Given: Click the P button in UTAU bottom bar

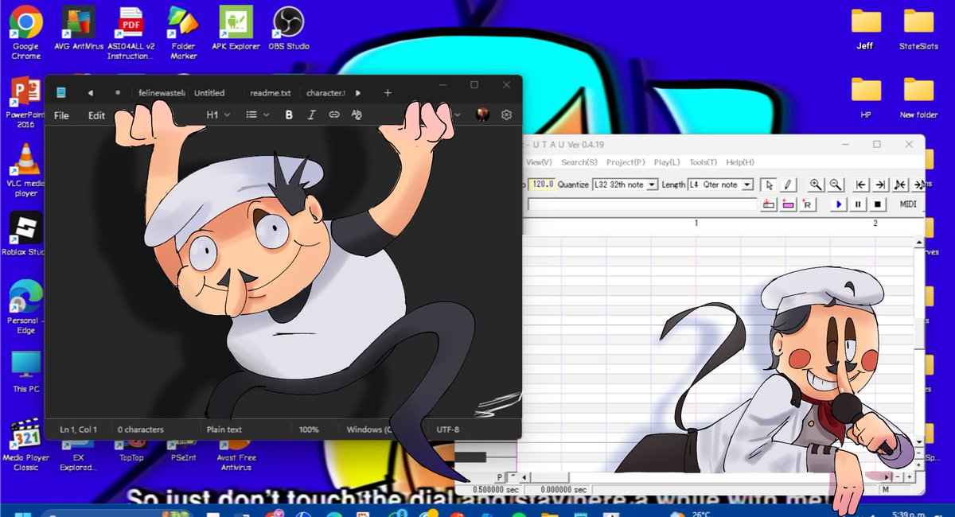Looking at the screenshot, I should tap(500, 476).
